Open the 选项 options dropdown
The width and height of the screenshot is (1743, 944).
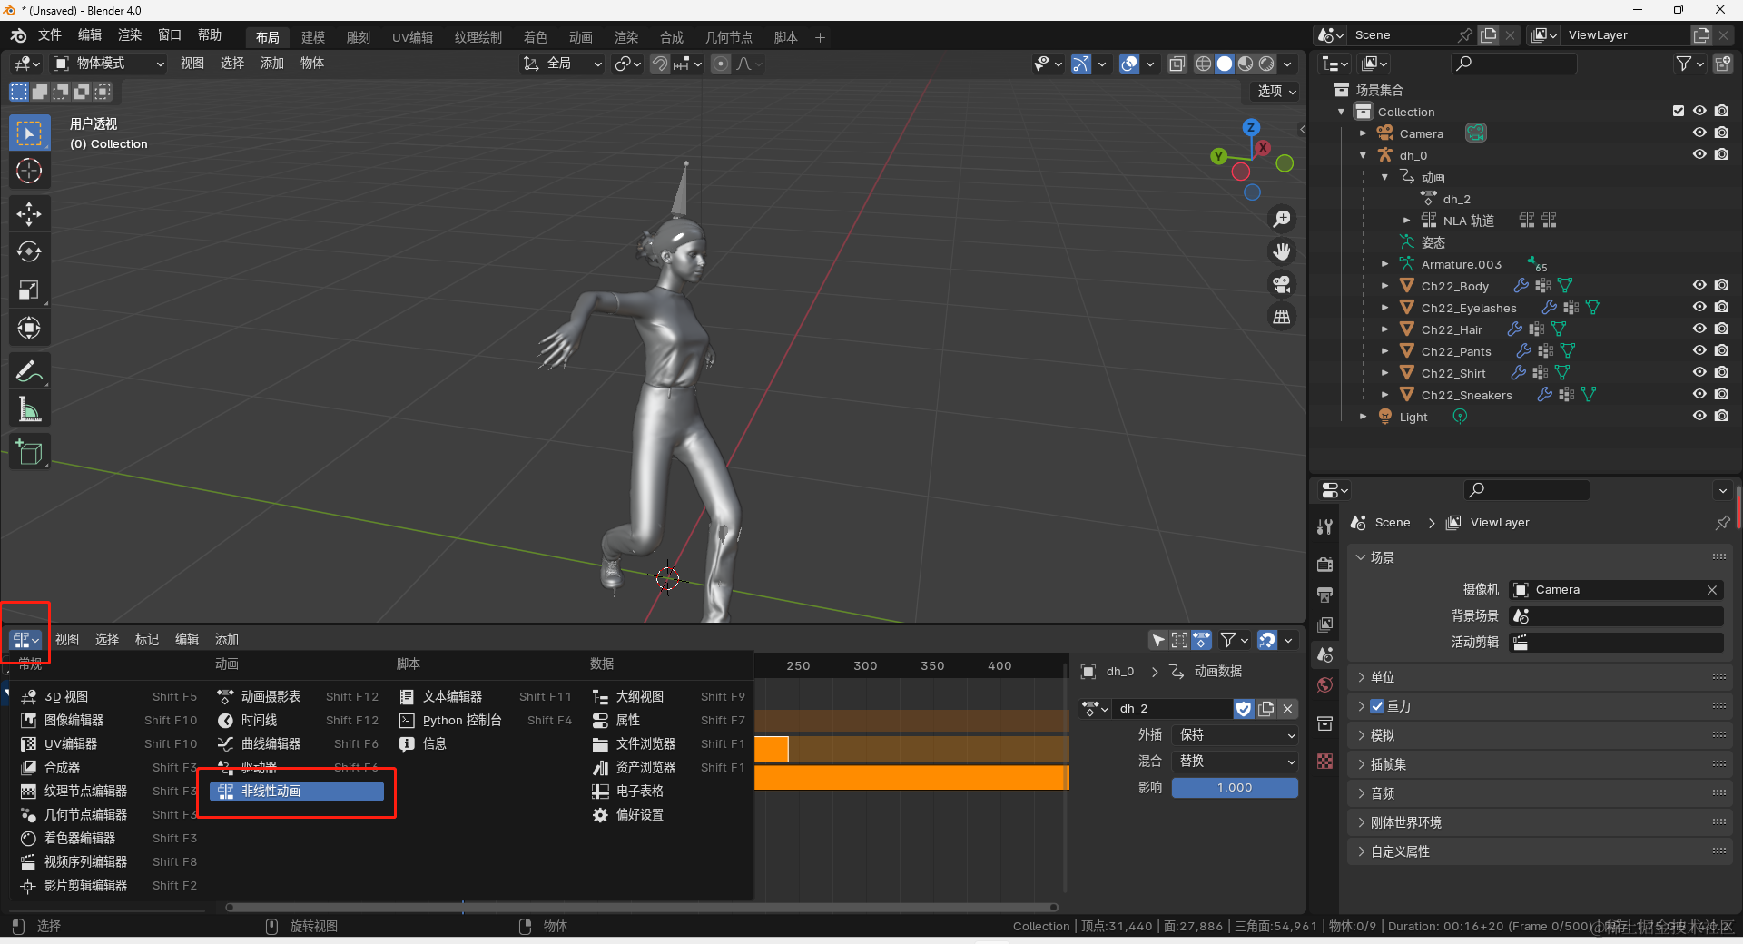click(x=1276, y=92)
